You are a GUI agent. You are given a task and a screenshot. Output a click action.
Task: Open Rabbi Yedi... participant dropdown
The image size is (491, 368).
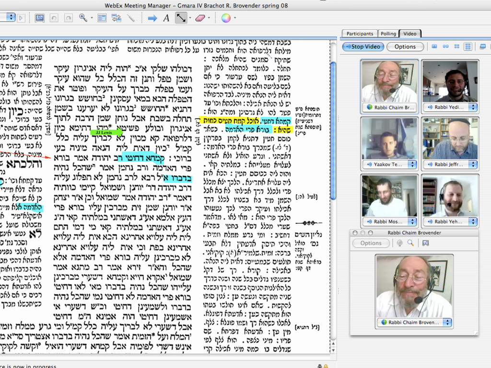tap(473, 107)
